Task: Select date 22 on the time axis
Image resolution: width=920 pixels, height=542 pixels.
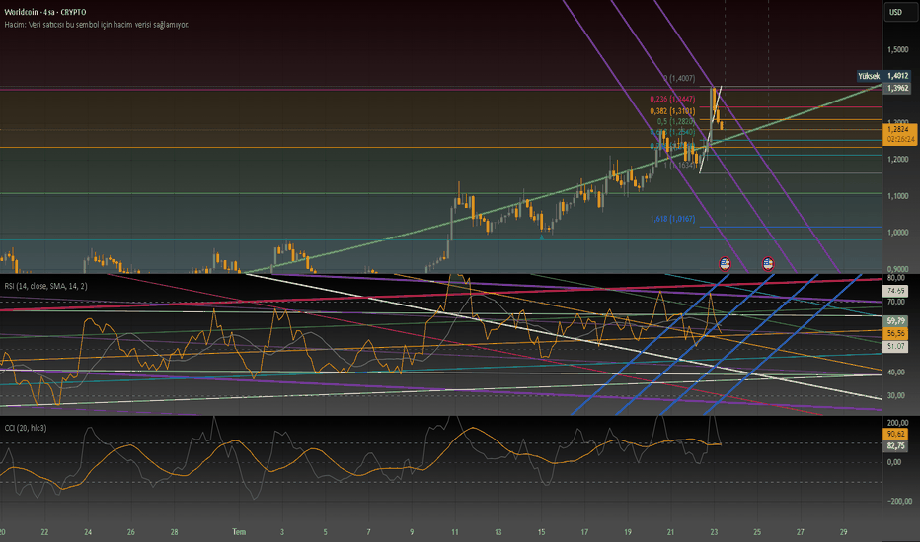Action: coord(44,532)
